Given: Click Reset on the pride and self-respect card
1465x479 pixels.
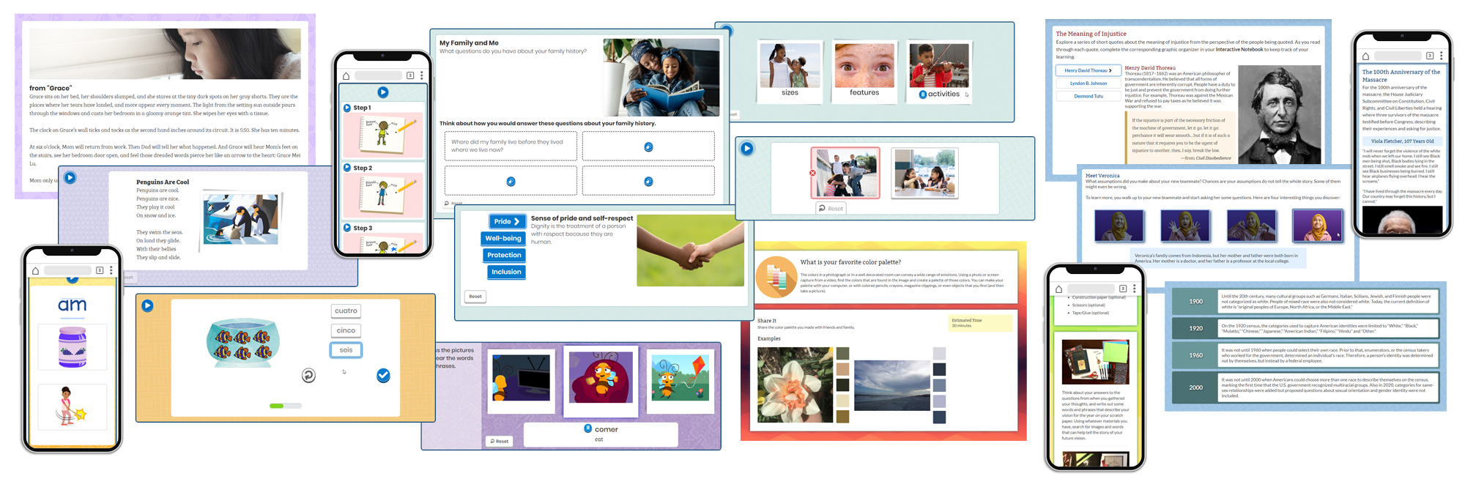Looking at the screenshot, I should pos(475,297).
